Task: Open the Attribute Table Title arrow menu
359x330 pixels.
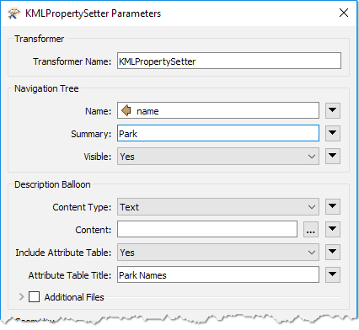Action: click(x=333, y=274)
